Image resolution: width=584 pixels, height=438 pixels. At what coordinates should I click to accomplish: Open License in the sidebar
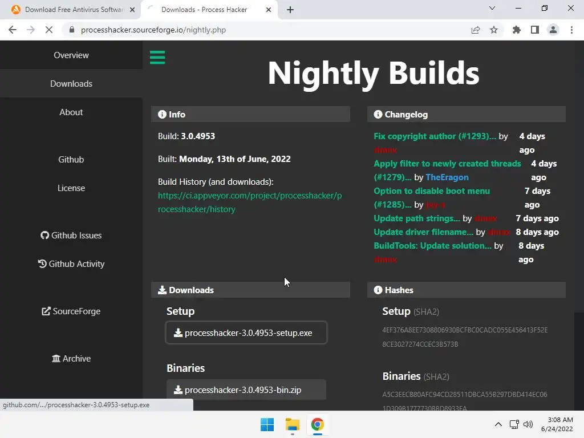pyautogui.click(x=71, y=188)
